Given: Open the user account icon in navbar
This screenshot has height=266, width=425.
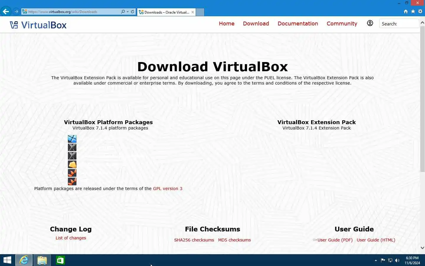Looking at the screenshot, I should pos(370,23).
